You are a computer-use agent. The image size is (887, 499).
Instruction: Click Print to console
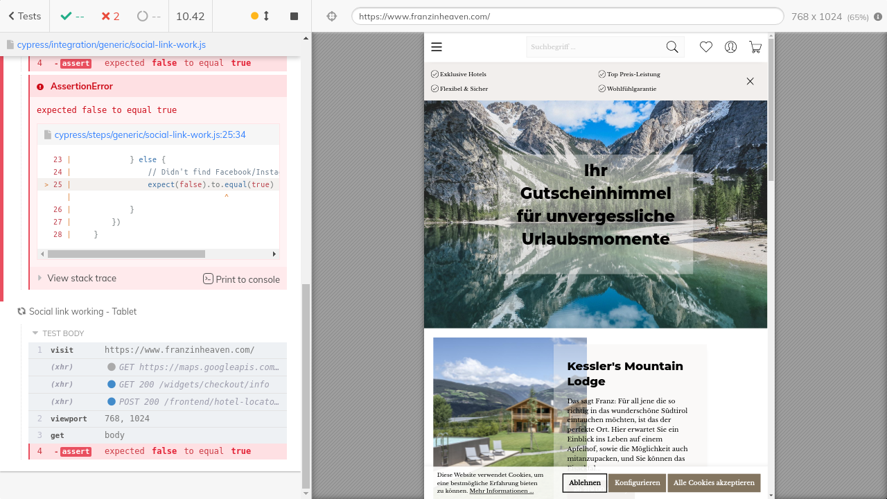(241, 279)
